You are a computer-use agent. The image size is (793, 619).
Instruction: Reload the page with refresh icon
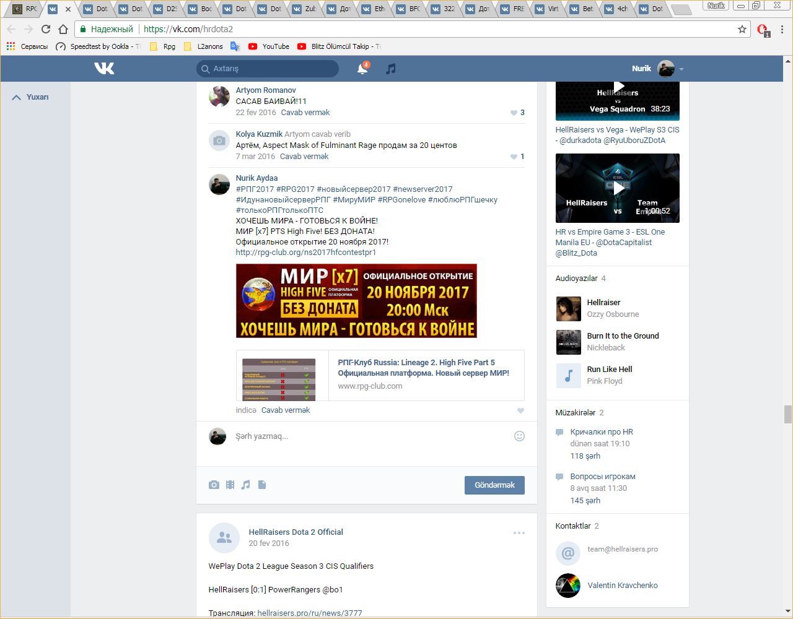(45, 29)
